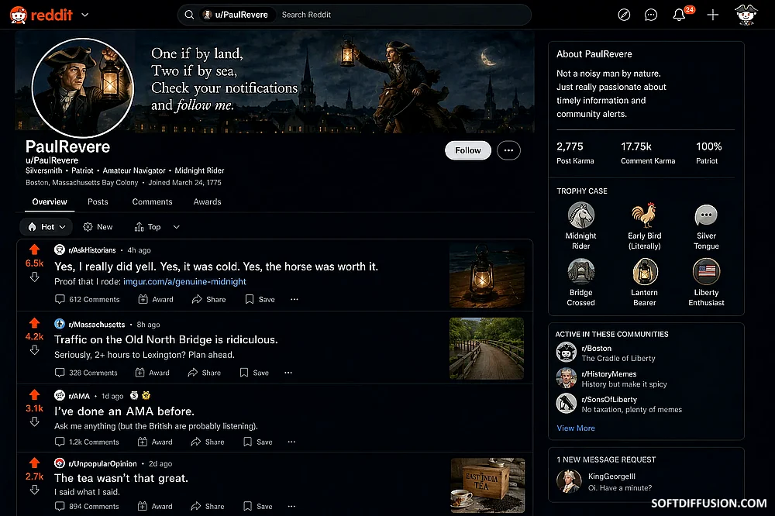Open the chat messages icon
The width and height of the screenshot is (775, 516).
pyautogui.click(x=651, y=15)
